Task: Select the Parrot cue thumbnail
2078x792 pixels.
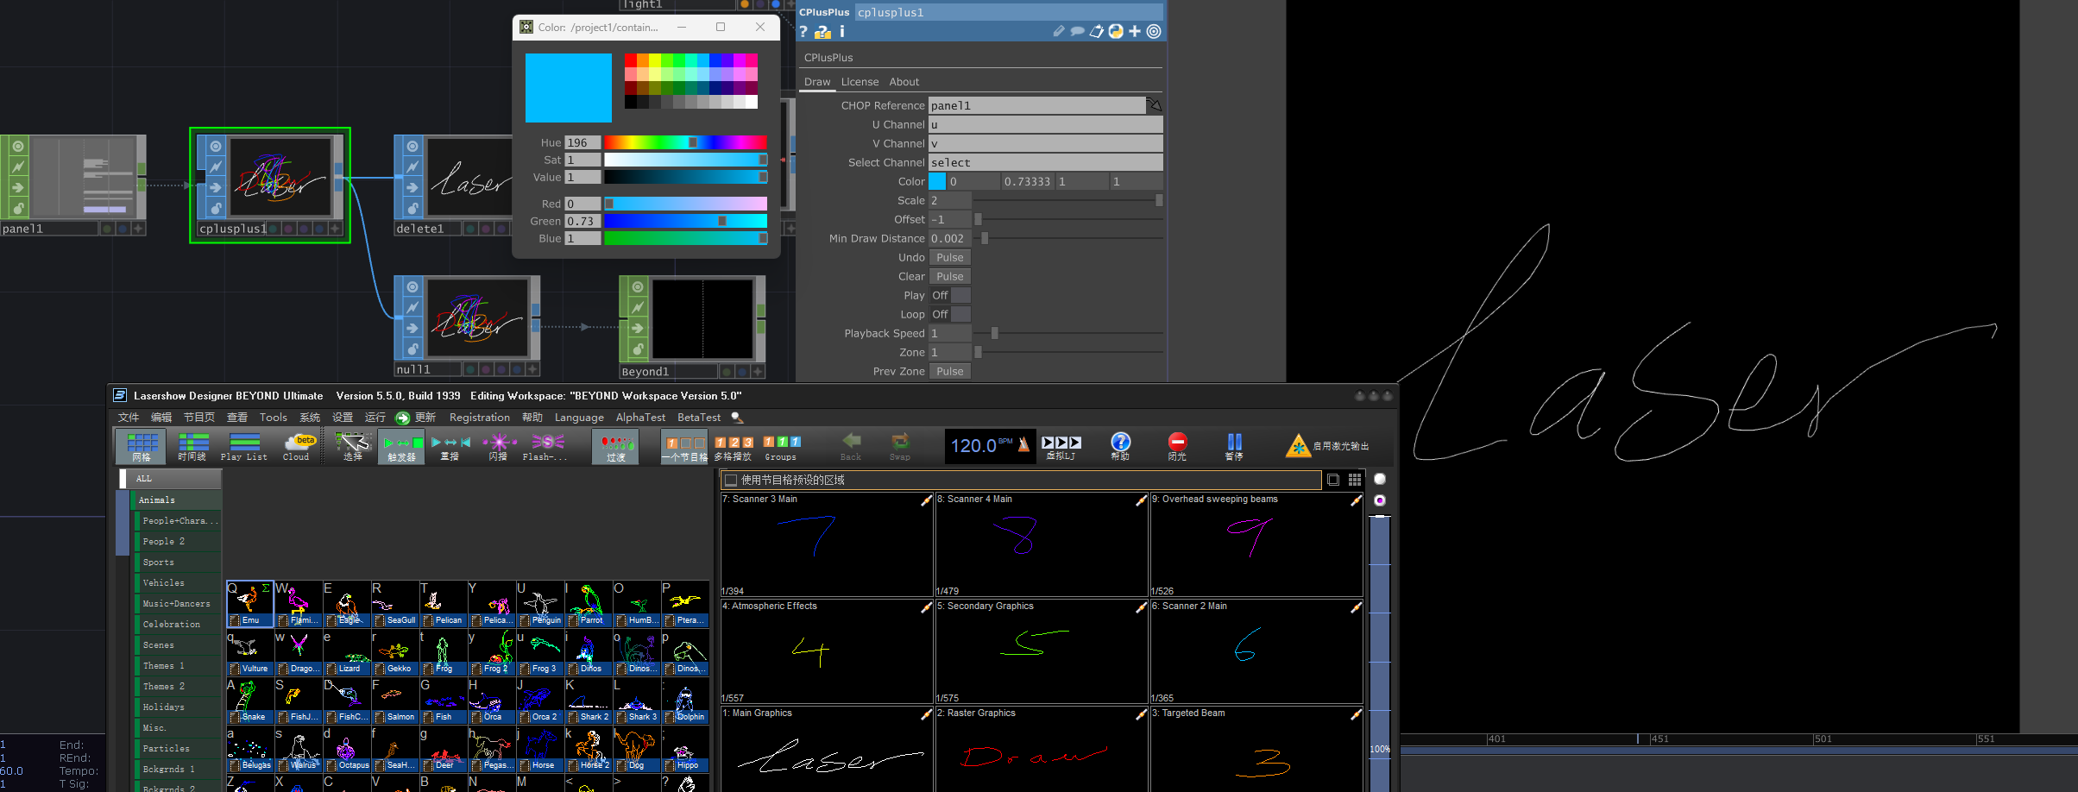Action: (589, 604)
